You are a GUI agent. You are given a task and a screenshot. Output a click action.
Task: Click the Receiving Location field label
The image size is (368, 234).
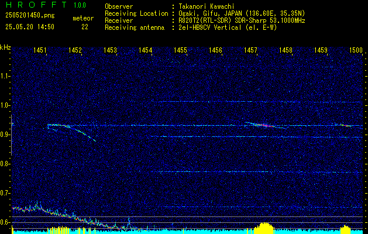pos(136,13)
